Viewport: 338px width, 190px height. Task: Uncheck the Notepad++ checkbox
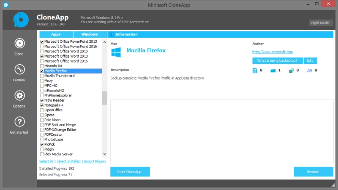pos(42,105)
